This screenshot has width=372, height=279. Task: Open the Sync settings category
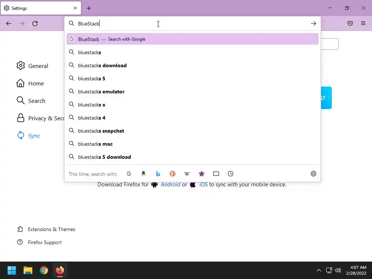click(28, 136)
